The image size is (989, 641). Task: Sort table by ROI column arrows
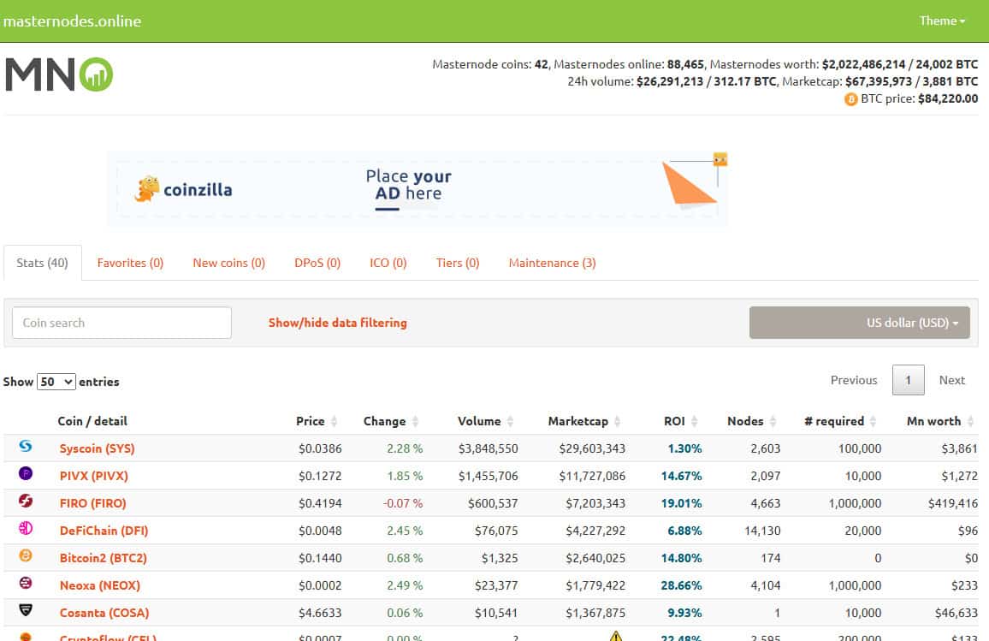(x=695, y=421)
